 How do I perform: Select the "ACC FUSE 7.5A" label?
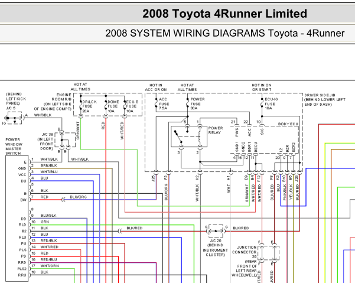[164, 104]
